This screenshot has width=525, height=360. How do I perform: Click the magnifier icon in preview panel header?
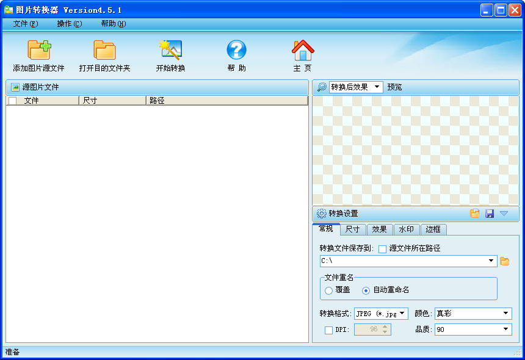click(322, 87)
